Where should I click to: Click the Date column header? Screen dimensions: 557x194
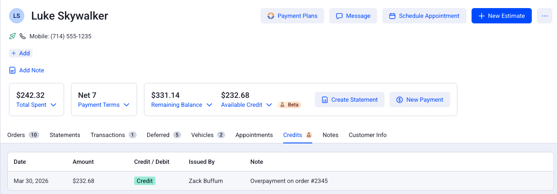[20, 162]
